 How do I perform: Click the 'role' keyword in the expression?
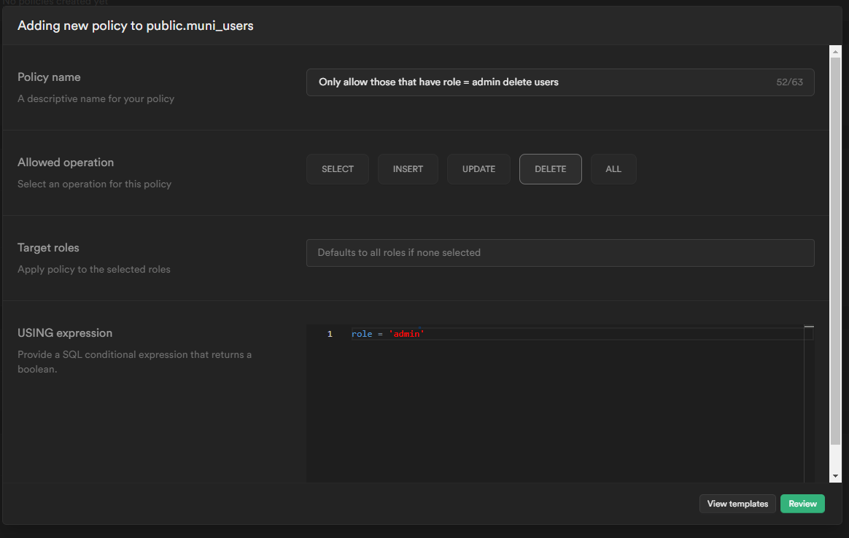(x=362, y=334)
